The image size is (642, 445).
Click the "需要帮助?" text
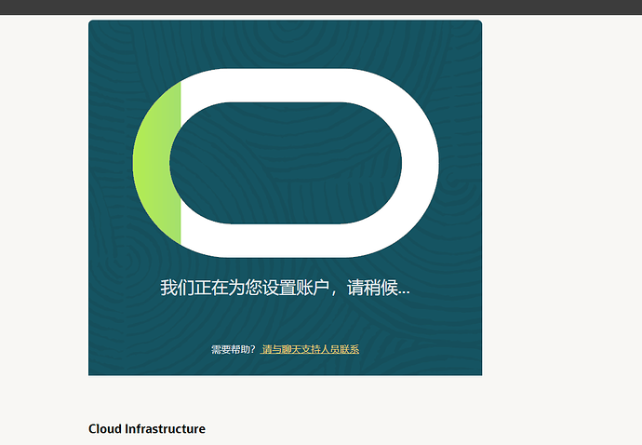(234, 349)
